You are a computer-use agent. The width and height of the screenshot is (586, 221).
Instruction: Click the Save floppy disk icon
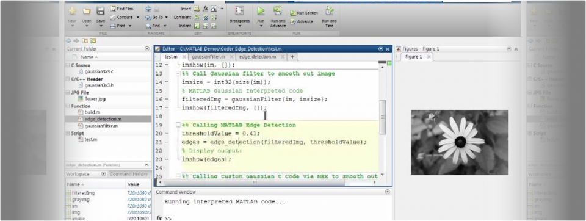click(101, 11)
